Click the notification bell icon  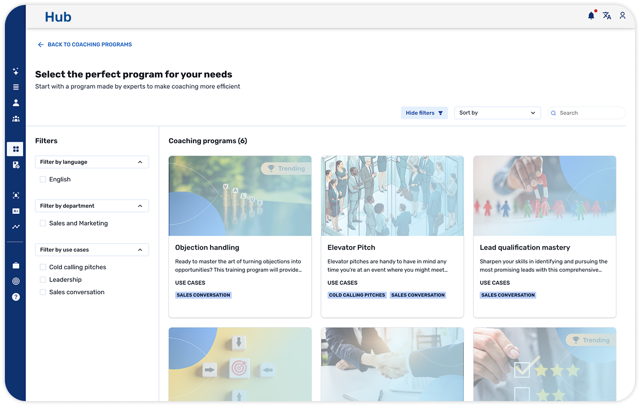591,16
